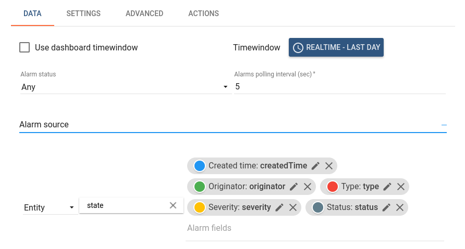Edit the Type field with pencil icon
Screen dimensions: 465x249
click(387, 187)
